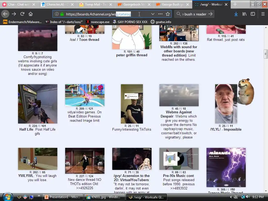The image size is (268, 201).
Task: Close the Chai chat tab
Action: coord(34,4)
